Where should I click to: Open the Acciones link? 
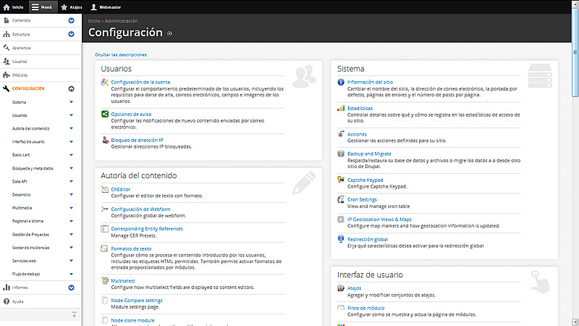coord(357,134)
